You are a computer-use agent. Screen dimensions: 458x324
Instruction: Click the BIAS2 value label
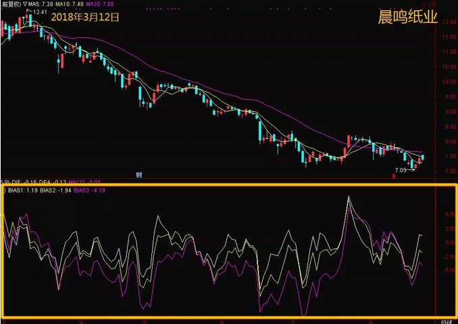pos(54,191)
